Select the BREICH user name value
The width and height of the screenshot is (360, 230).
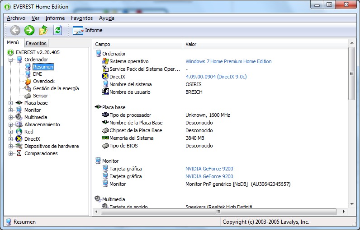pyautogui.click(x=194, y=92)
